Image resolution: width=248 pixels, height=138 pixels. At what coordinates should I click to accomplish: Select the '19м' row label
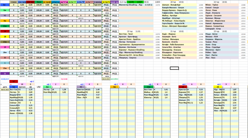[5, 68]
